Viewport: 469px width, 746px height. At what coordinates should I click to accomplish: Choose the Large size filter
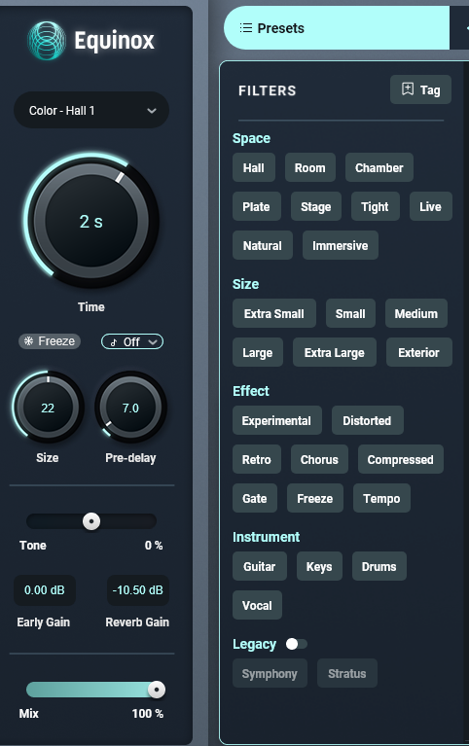(258, 352)
